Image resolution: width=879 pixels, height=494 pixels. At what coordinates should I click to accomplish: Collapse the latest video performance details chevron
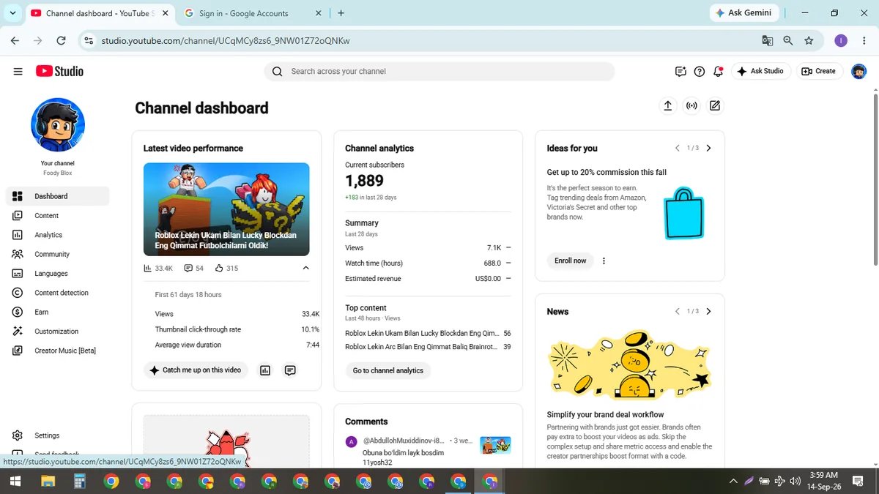point(306,268)
